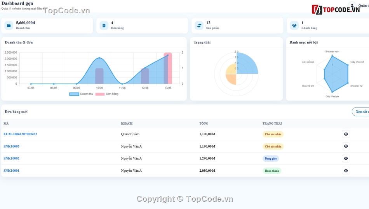Open the admin user avatar icon
Viewport: 369px width, 209px height.
tap(352, 6)
